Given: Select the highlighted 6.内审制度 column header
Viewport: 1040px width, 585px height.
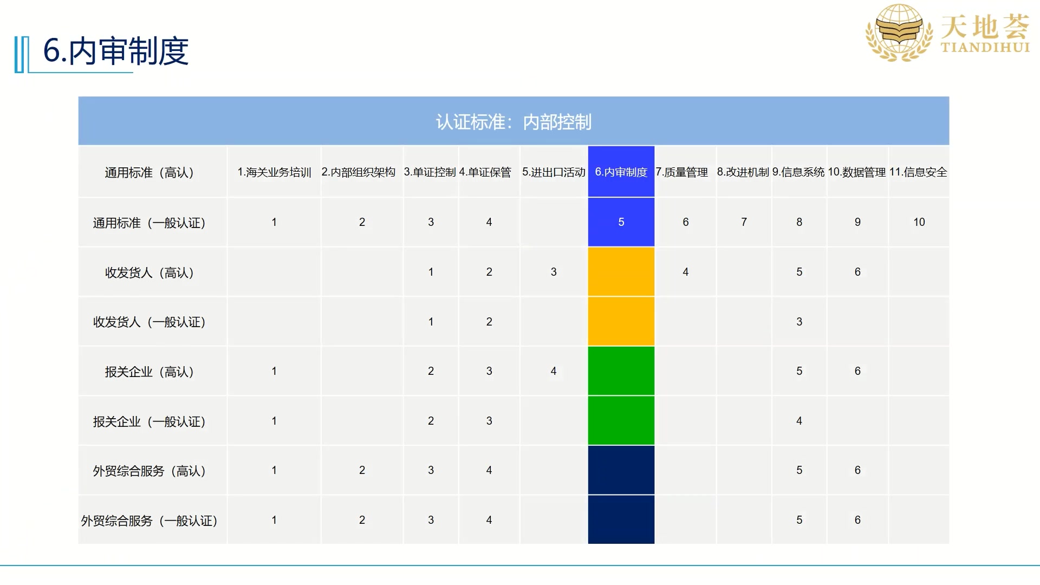Looking at the screenshot, I should tap(621, 172).
